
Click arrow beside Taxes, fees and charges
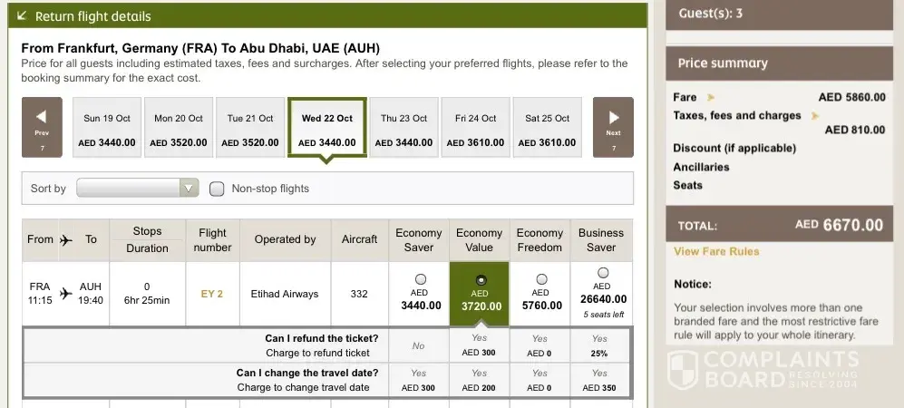[x=815, y=116]
